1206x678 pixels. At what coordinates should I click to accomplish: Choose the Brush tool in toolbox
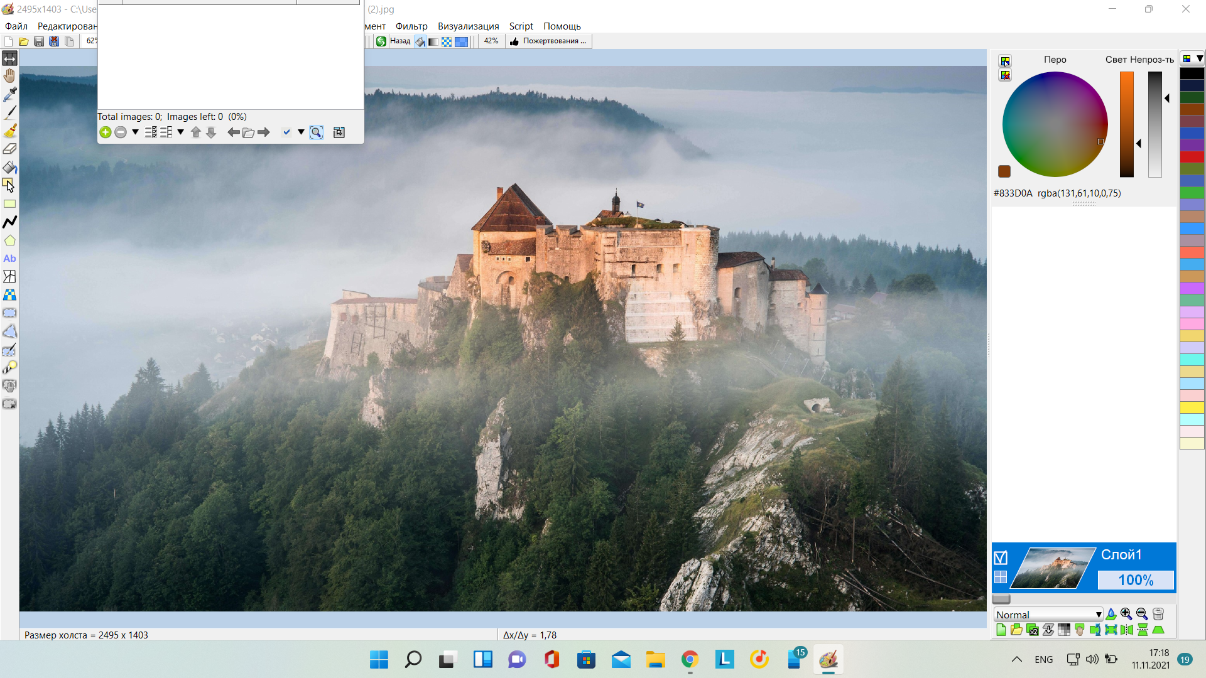[x=9, y=131]
